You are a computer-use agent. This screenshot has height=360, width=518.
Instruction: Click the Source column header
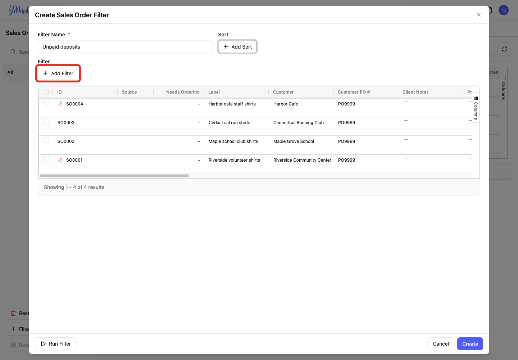129,92
